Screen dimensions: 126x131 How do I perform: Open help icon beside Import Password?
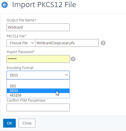point(73,59)
